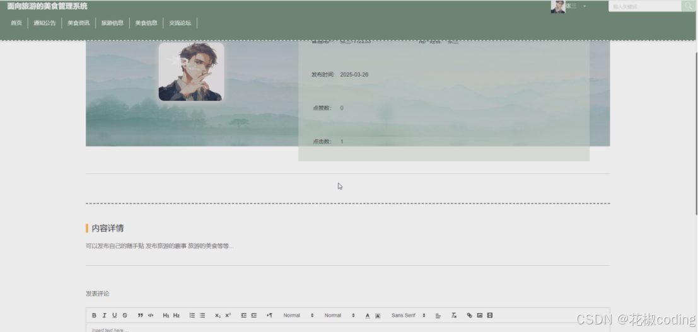Click the 点赞数 label
698x332 pixels.
[322, 108]
